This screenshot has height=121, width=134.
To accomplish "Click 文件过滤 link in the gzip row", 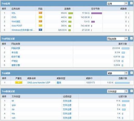I will point(67,105).
